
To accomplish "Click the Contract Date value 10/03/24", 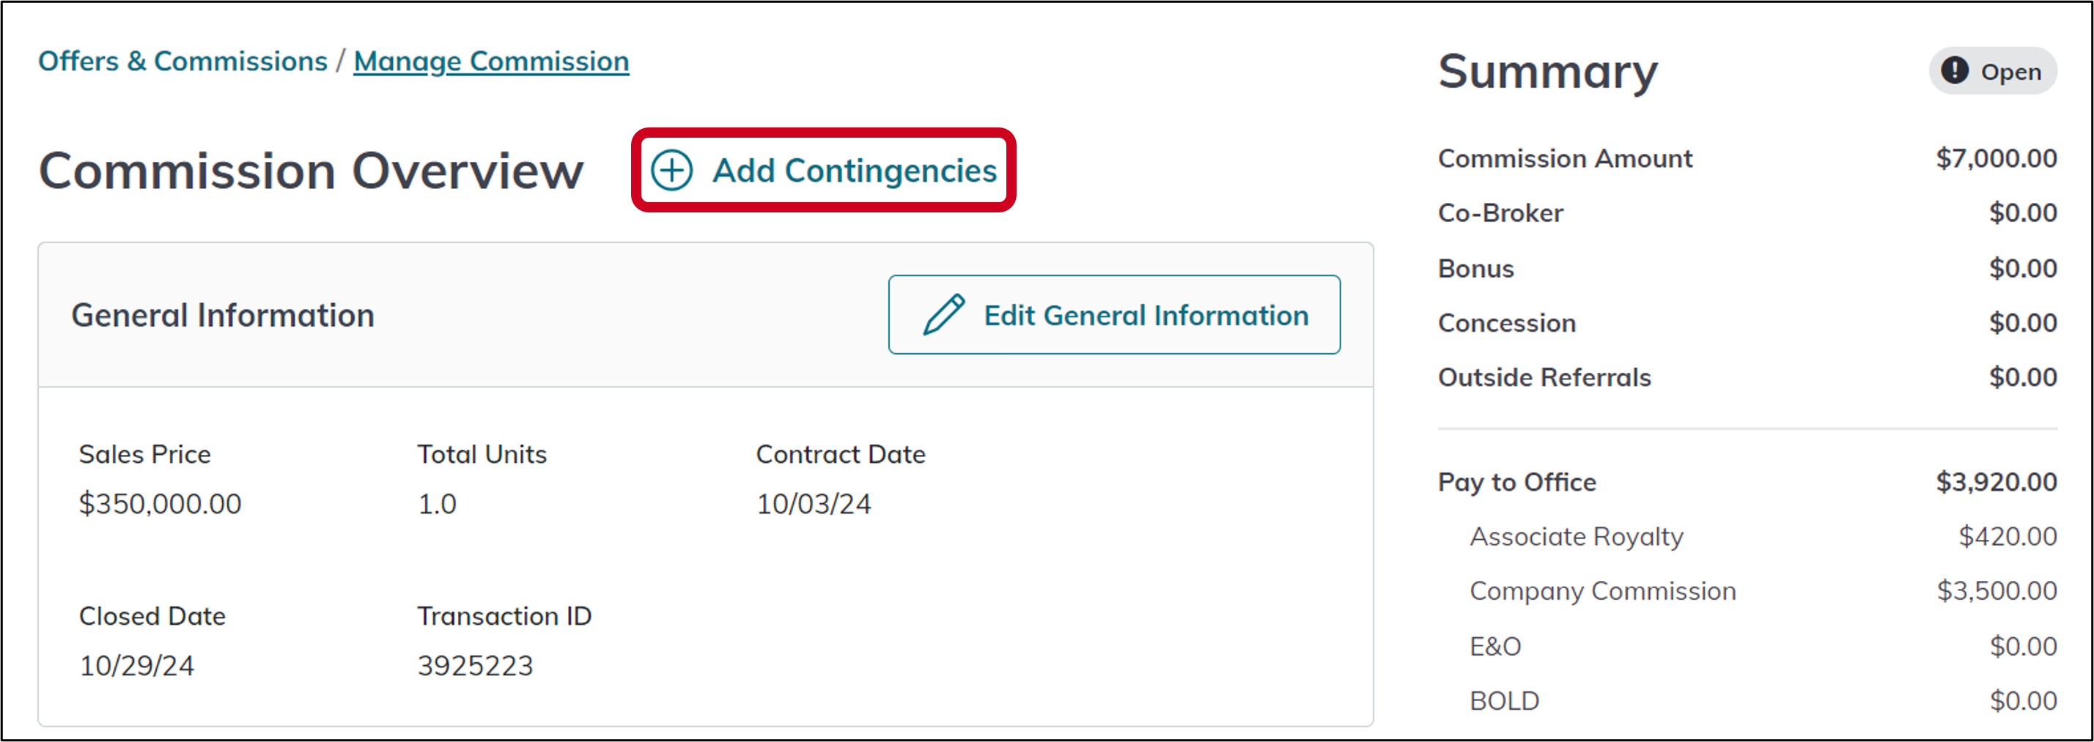I will [x=813, y=504].
